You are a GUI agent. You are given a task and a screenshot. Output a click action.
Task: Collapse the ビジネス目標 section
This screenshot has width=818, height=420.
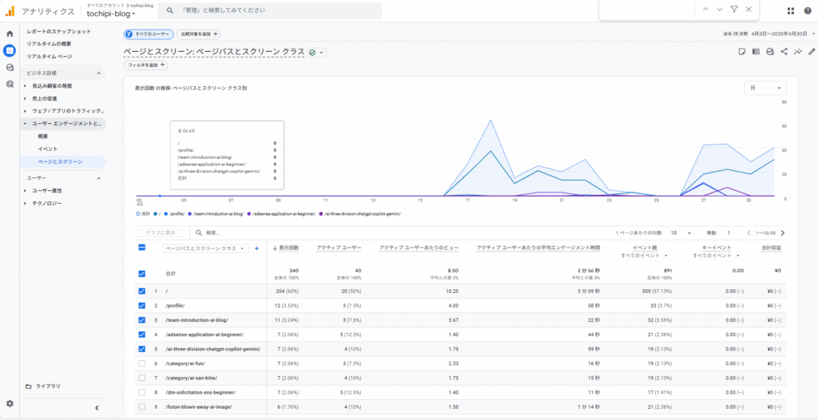pyautogui.click(x=98, y=73)
